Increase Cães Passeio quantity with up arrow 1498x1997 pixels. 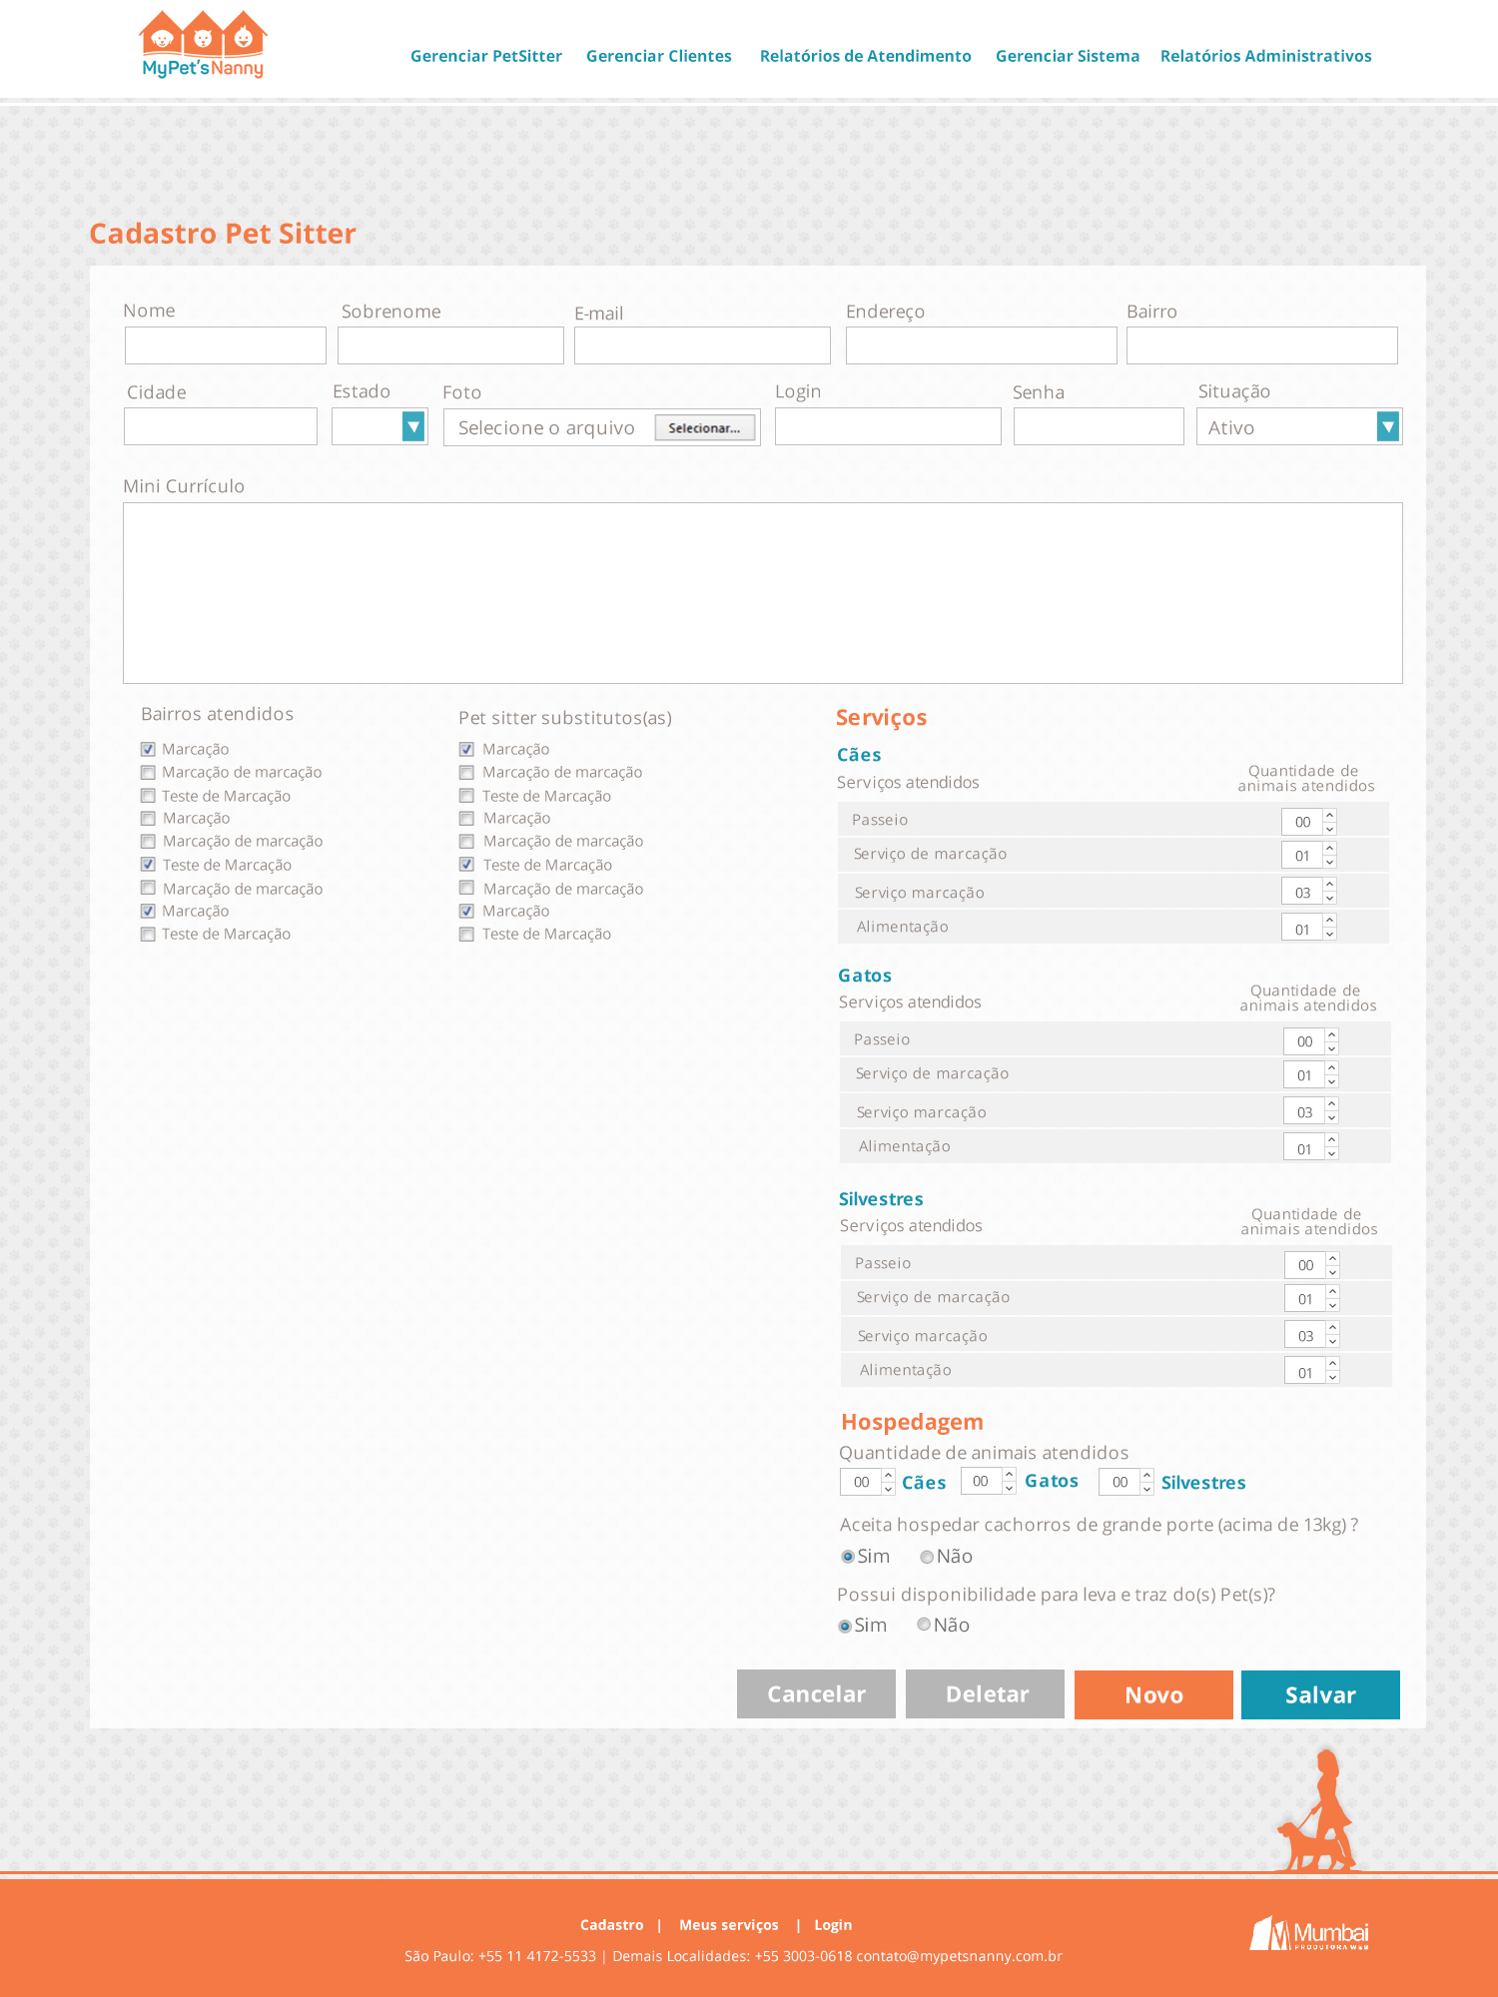pos(1330,815)
